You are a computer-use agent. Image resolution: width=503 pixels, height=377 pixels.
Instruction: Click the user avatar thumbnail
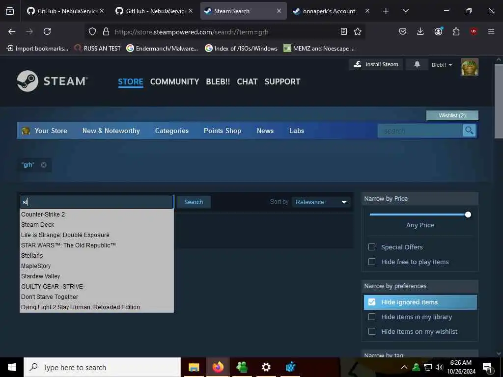click(x=469, y=67)
